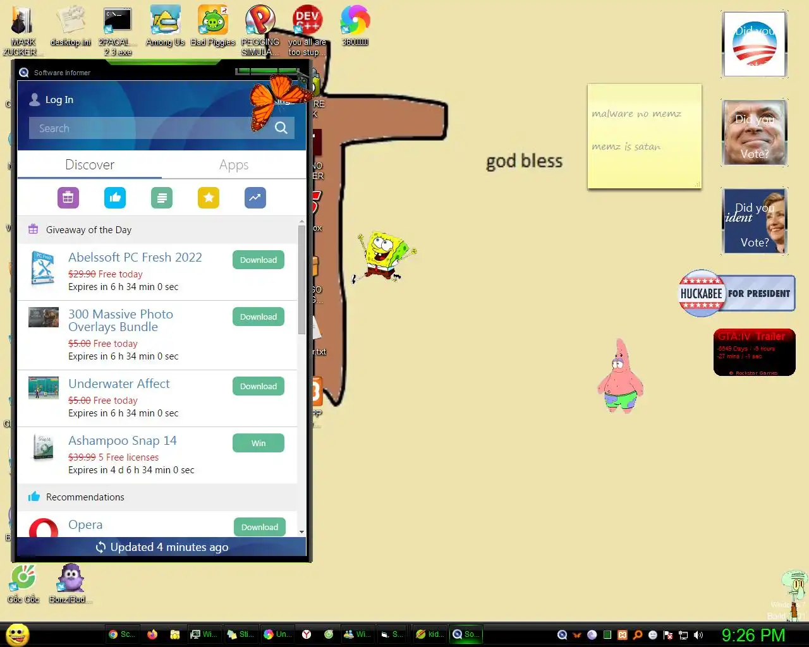Click the Hillary 'Did you Vote?' gadget
Screen dimensions: 809x647
click(755, 221)
